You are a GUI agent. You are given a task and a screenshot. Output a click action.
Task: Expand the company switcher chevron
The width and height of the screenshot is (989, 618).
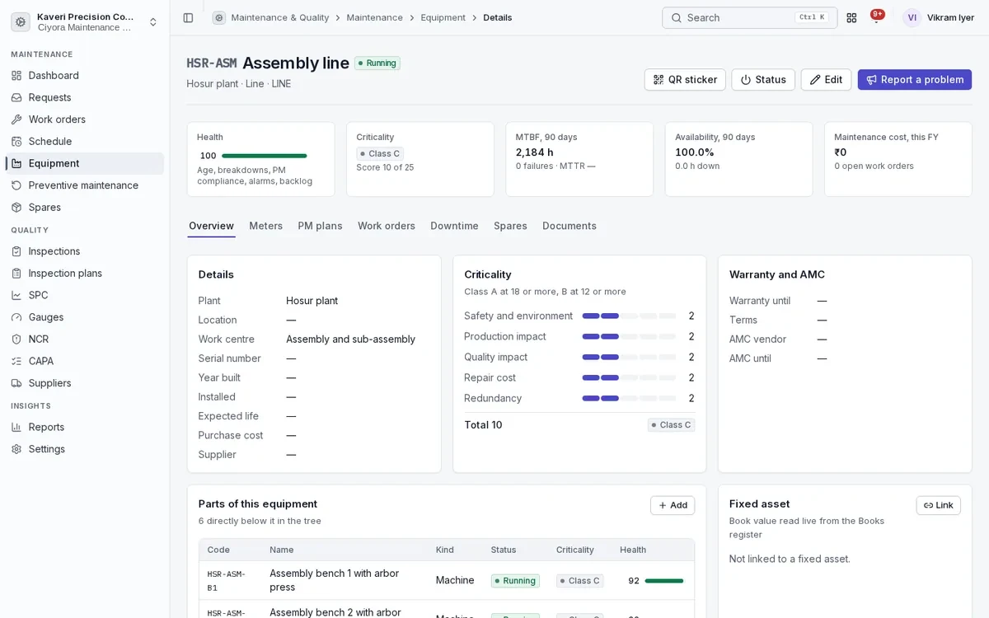[152, 21]
